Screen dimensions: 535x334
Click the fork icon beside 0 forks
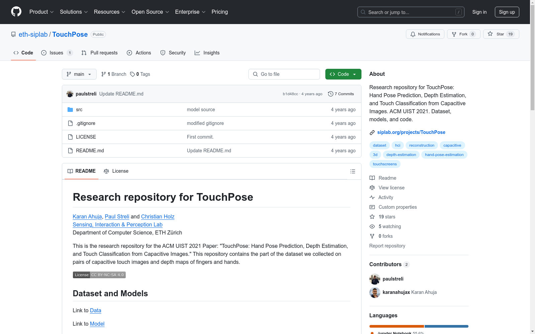pos(372,236)
